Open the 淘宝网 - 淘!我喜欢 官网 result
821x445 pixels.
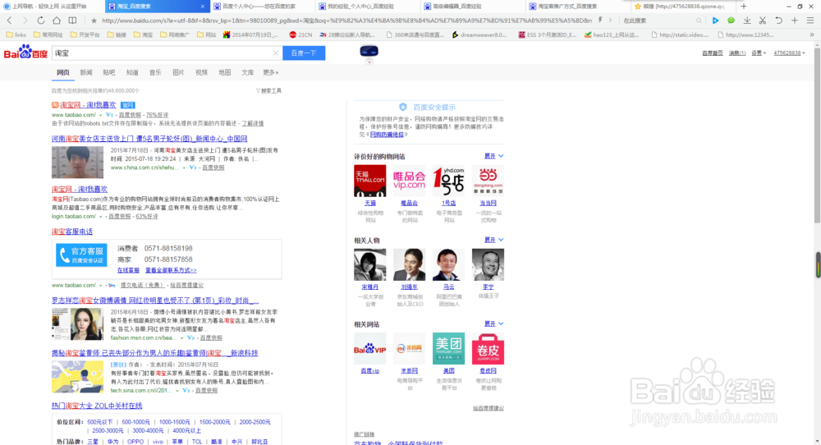click(88, 105)
